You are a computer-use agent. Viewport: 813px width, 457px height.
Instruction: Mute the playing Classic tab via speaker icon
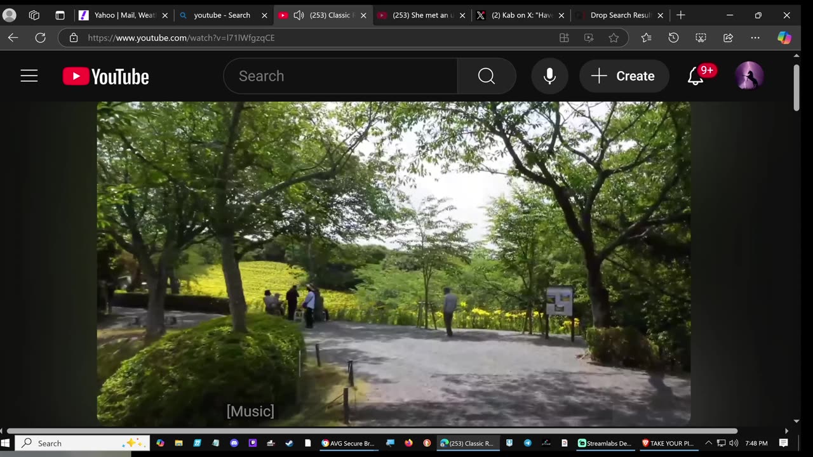point(299,15)
